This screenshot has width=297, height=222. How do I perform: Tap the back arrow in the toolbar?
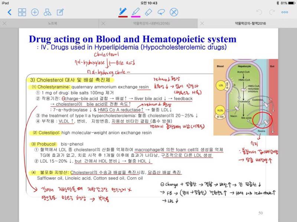click(x=9, y=12)
